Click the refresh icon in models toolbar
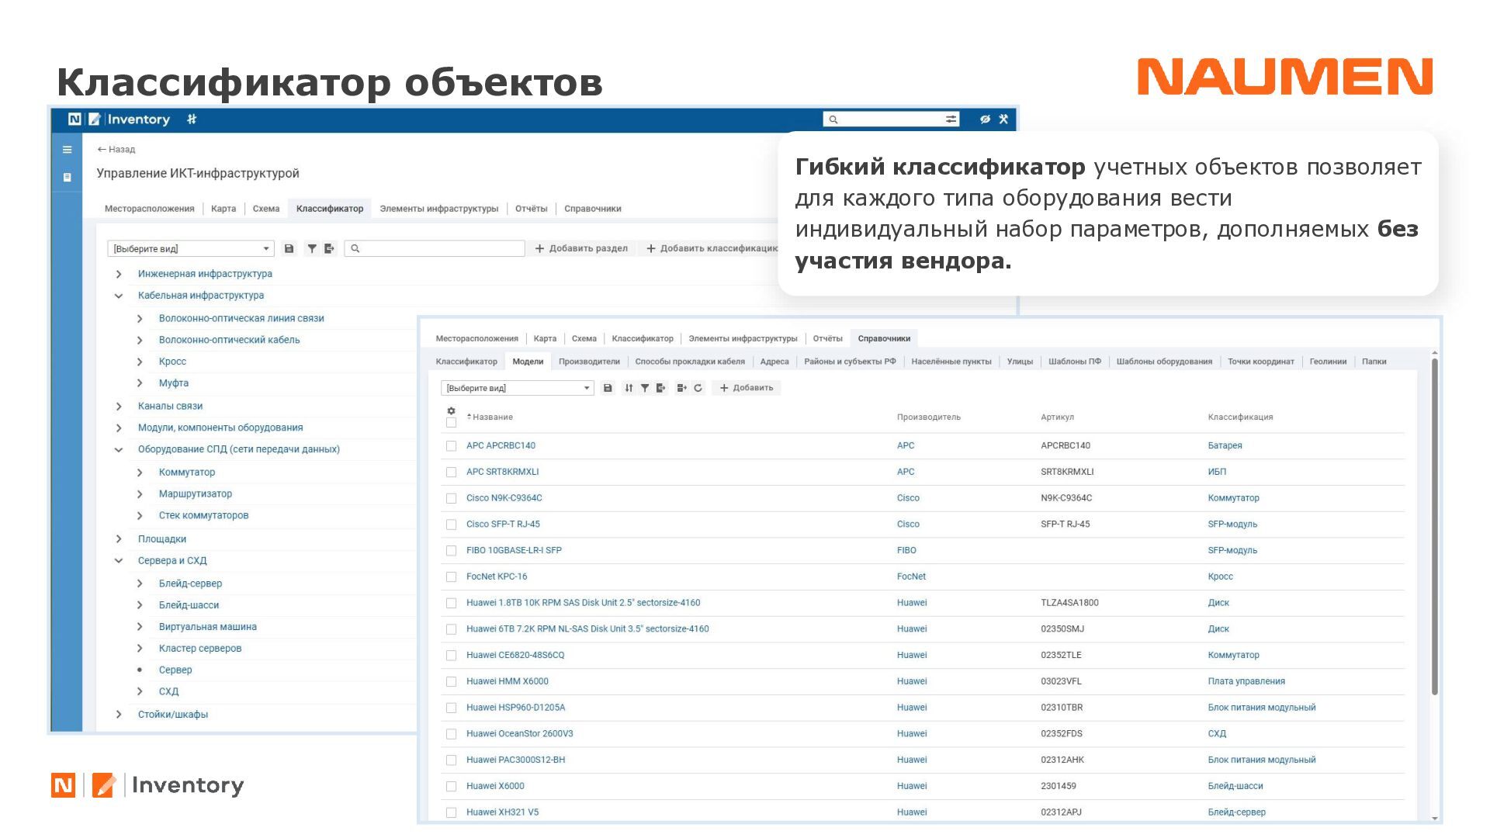The height and width of the screenshot is (838, 1490). pyautogui.click(x=698, y=388)
